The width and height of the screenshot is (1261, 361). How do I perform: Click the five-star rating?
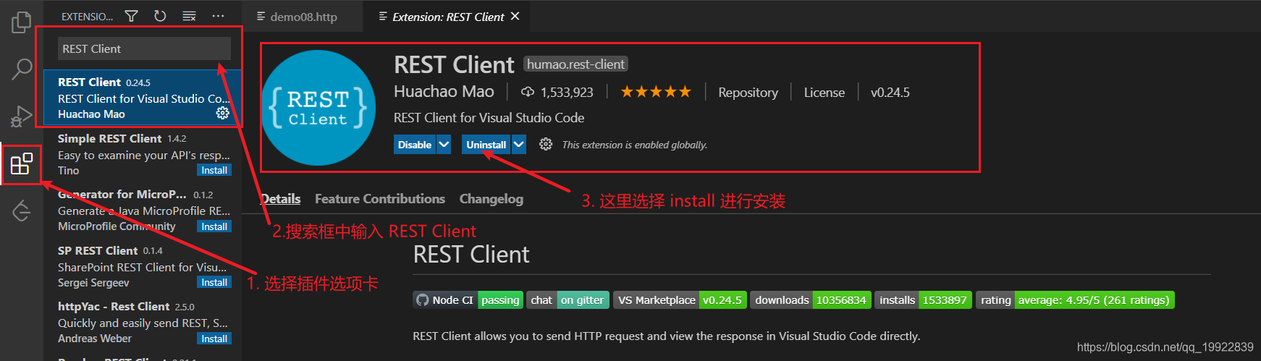pyautogui.click(x=656, y=92)
